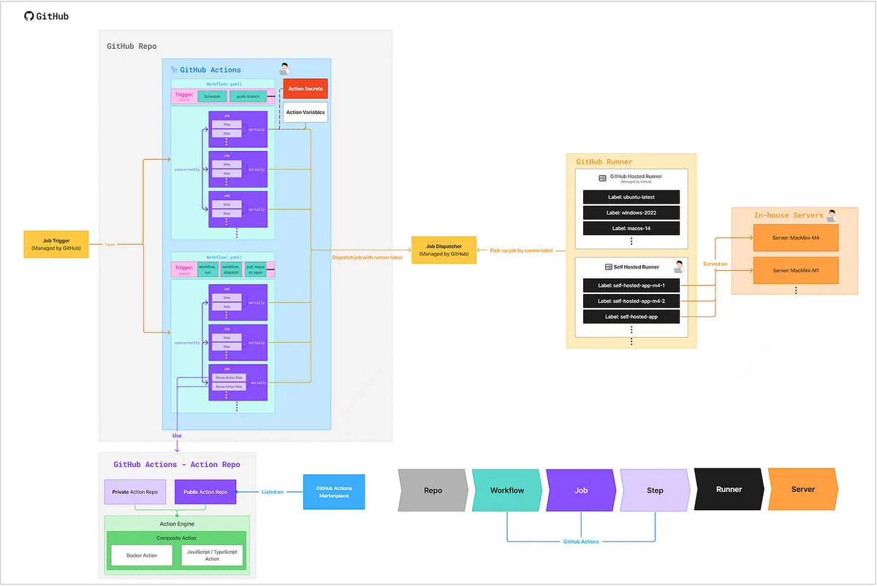Select the Action Variables box
This screenshot has width=877, height=586.
tap(305, 112)
